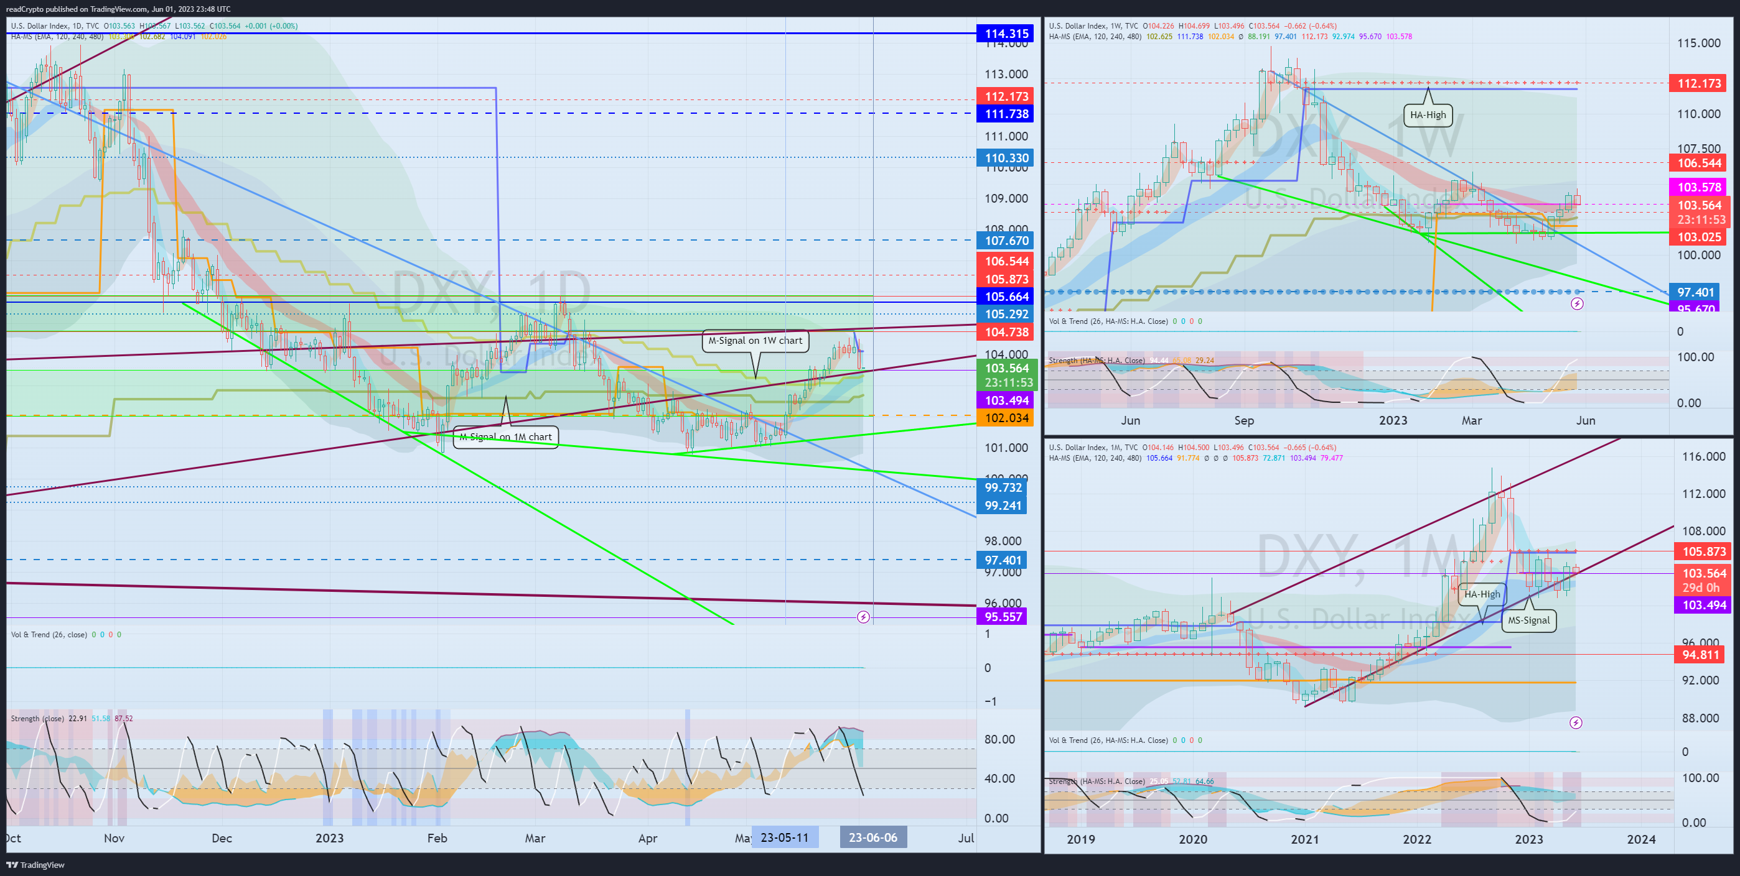Click the 103.025 price label on 1W chart

pyautogui.click(x=1698, y=237)
